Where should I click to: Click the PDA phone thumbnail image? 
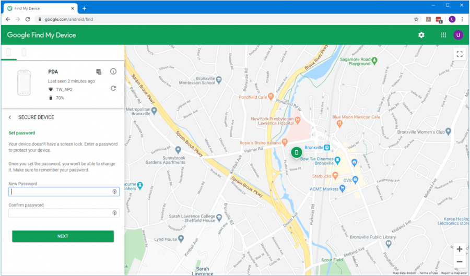[24, 83]
